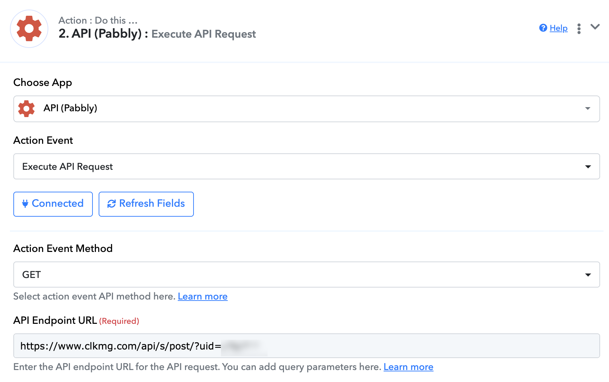Open the Action Event dropdown showing Execute API Request
Screen dimensions: 609x382
(306, 166)
